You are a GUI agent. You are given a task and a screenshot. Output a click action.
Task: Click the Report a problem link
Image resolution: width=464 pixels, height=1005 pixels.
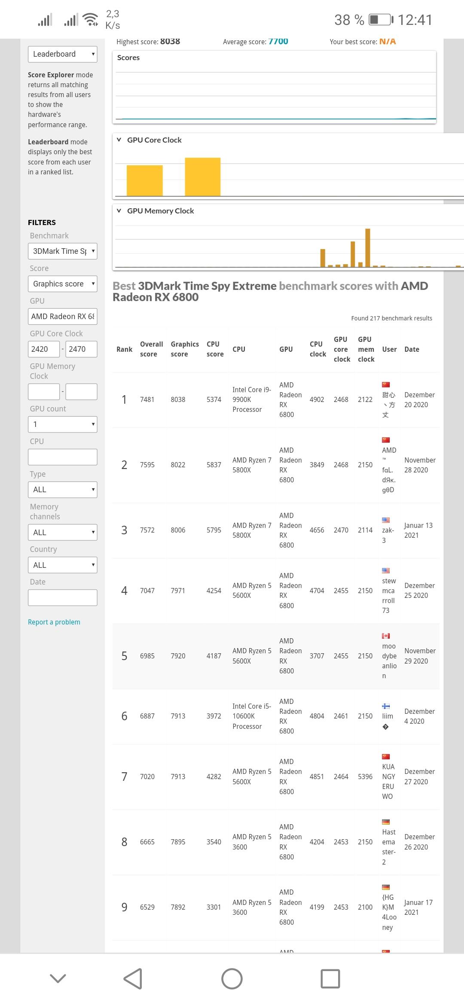click(54, 622)
